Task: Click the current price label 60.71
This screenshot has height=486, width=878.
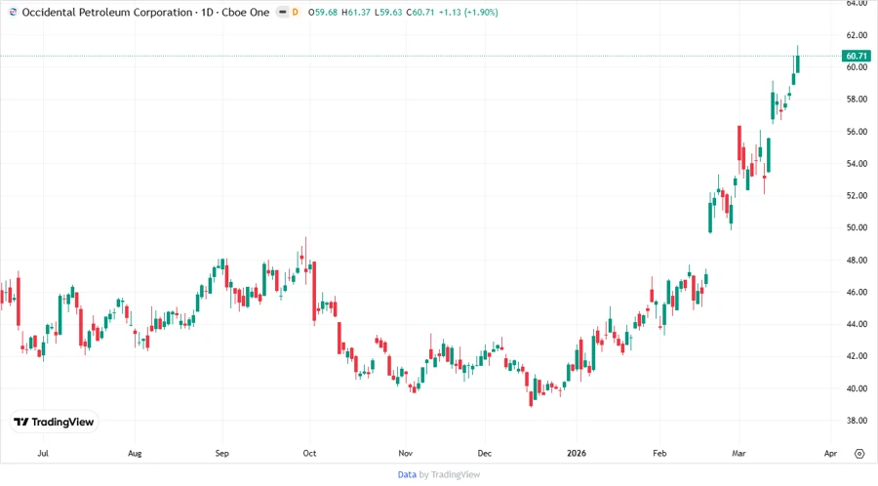Action: [857, 56]
